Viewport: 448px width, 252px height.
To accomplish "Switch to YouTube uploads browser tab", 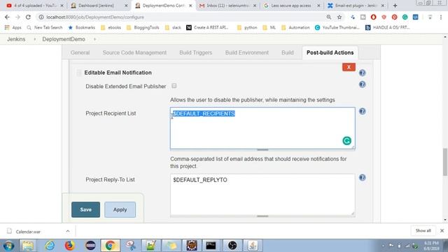I will (35, 6).
